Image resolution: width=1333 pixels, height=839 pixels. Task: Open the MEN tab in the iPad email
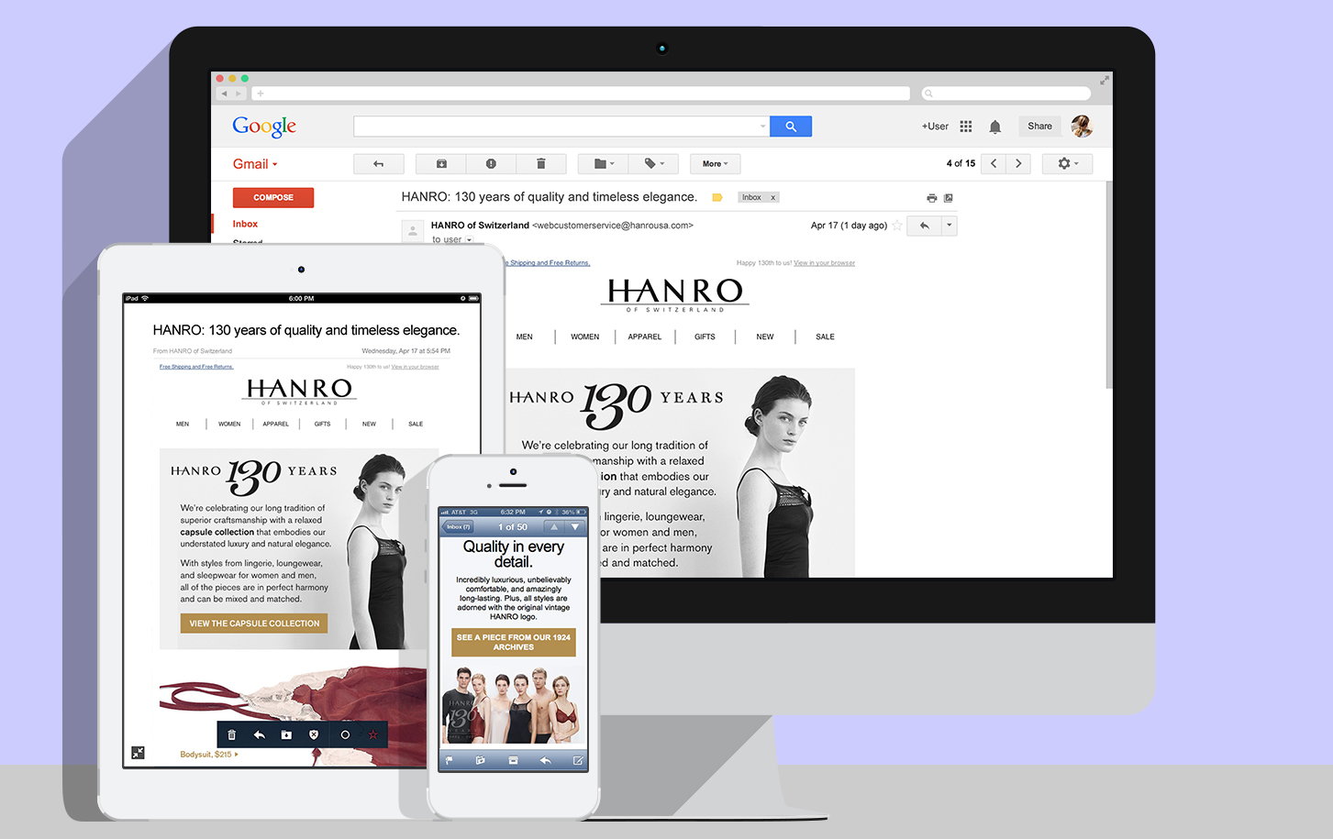tap(183, 424)
